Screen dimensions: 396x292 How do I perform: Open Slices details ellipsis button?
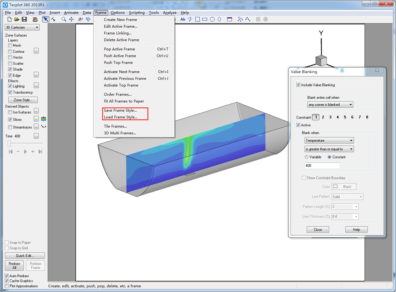[x=36, y=119]
